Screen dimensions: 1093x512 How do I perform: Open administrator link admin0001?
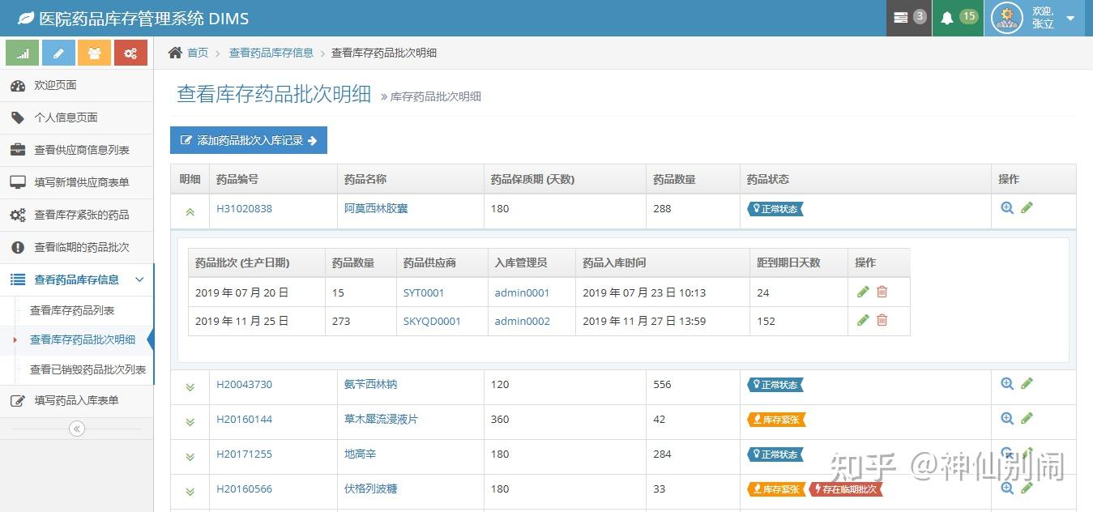[522, 292]
